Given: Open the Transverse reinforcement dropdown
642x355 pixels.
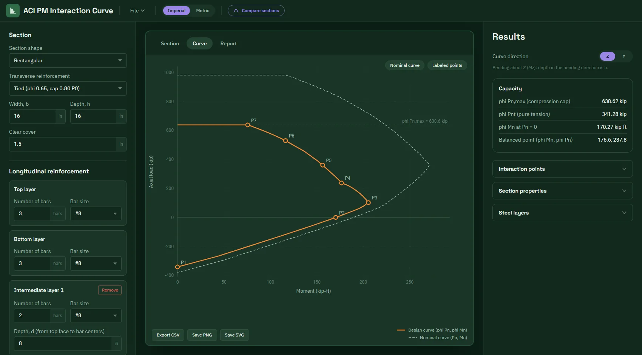Looking at the screenshot, I should 68,88.
